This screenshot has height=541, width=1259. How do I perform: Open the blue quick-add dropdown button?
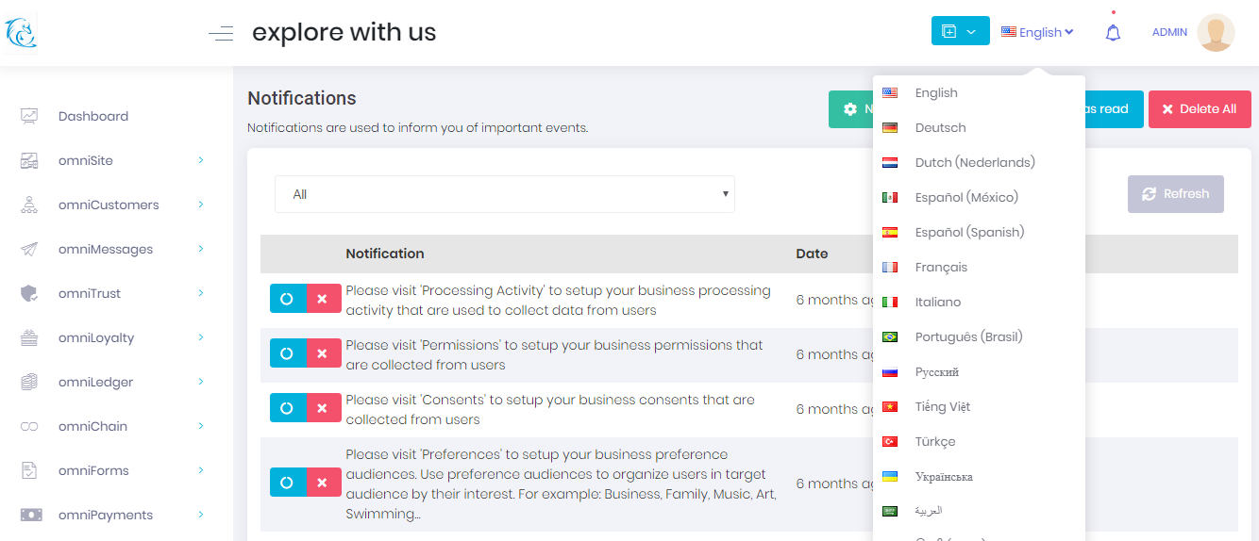960,31
